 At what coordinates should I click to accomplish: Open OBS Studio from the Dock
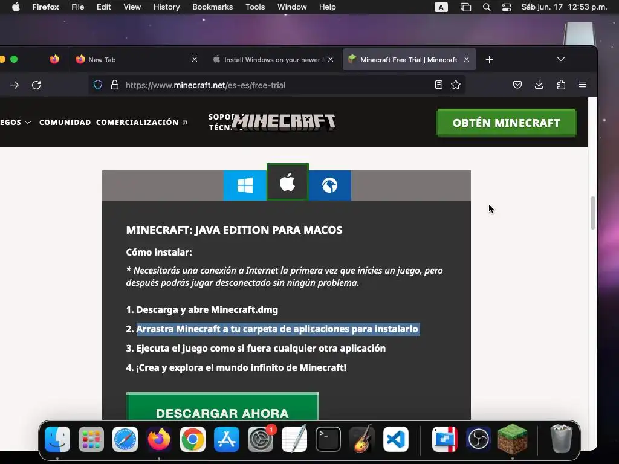(x=479, y=439)
